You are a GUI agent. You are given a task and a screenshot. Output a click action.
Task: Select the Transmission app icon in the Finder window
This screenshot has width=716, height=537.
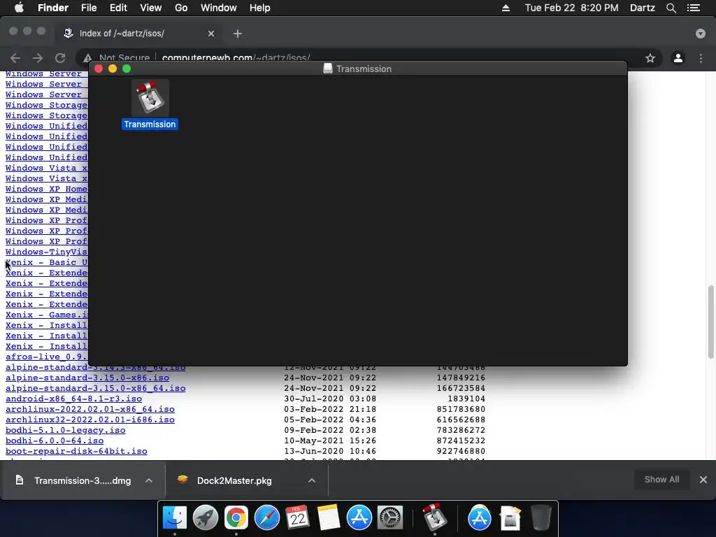pyautogui.click(x=150, y=98)
